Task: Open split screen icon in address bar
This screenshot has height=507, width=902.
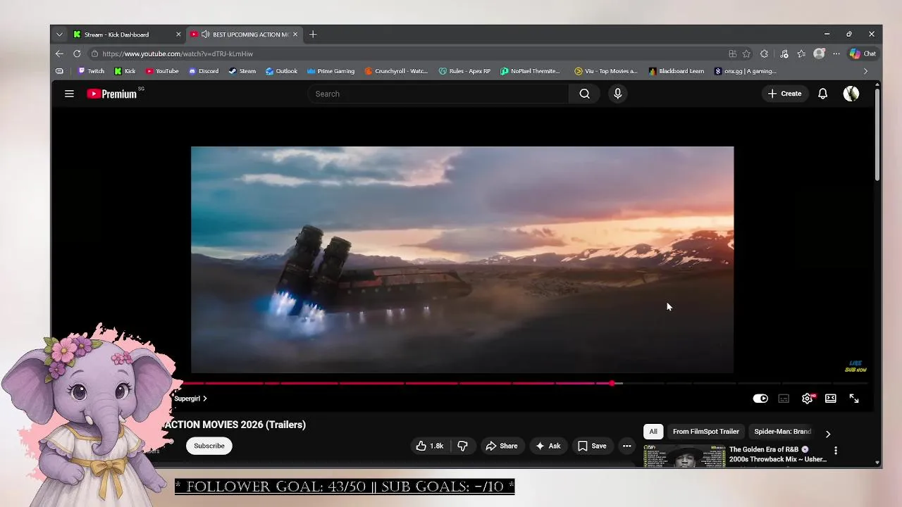Action: click(x=733, y=54)
